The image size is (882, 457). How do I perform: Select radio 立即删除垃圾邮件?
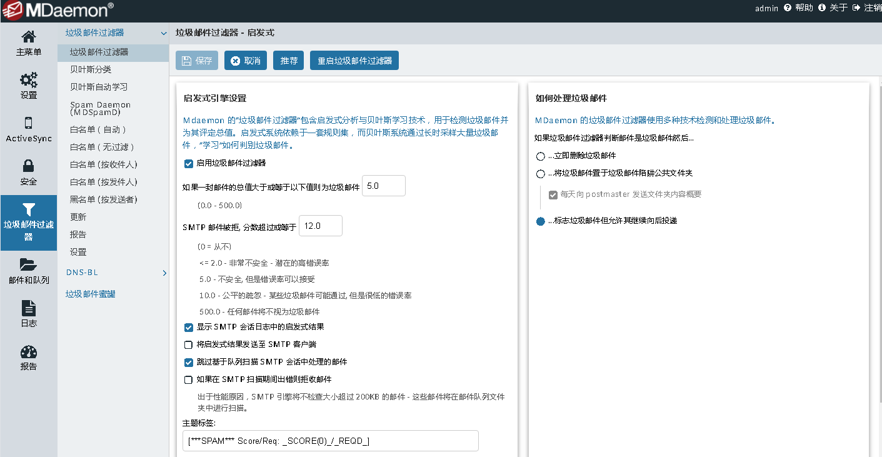[x=541, y=156]
